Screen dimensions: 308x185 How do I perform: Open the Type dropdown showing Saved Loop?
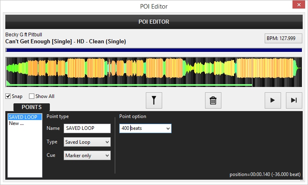click(87, 142)
